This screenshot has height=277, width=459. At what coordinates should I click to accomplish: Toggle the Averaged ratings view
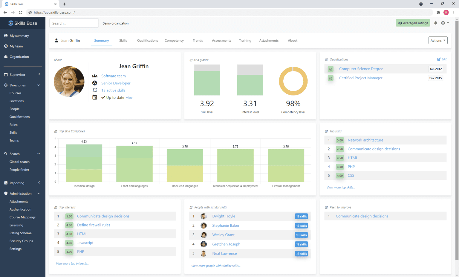413,23
